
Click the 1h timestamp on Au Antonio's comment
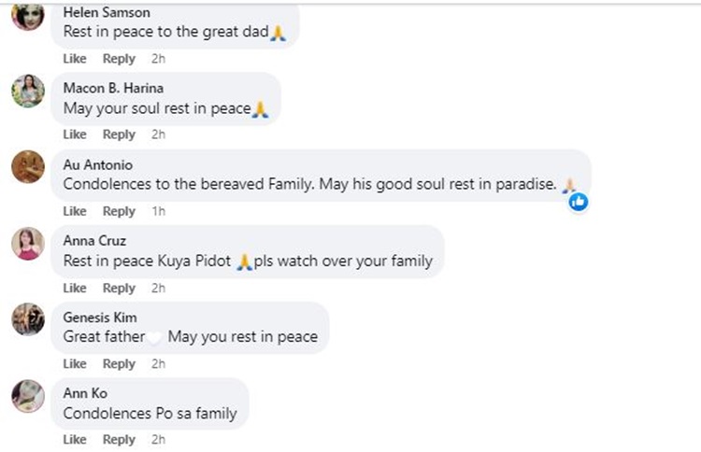[158, 211]
